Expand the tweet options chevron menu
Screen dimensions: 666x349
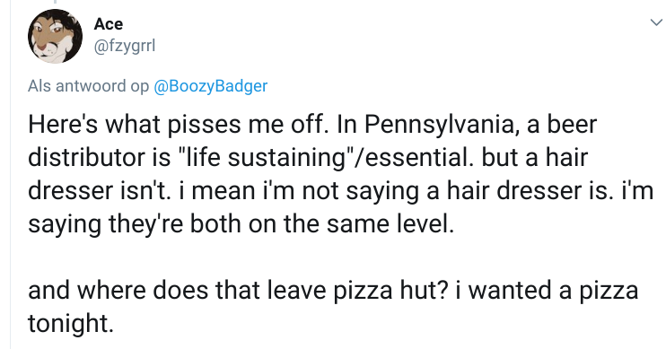(656, 22)
